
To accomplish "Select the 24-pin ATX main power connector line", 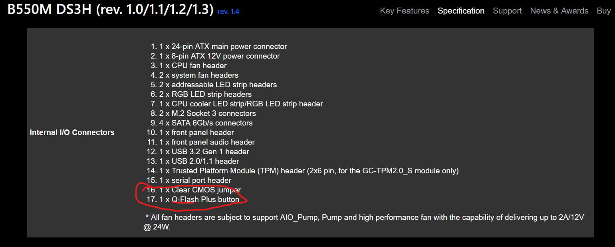I will tap(219, 46).
